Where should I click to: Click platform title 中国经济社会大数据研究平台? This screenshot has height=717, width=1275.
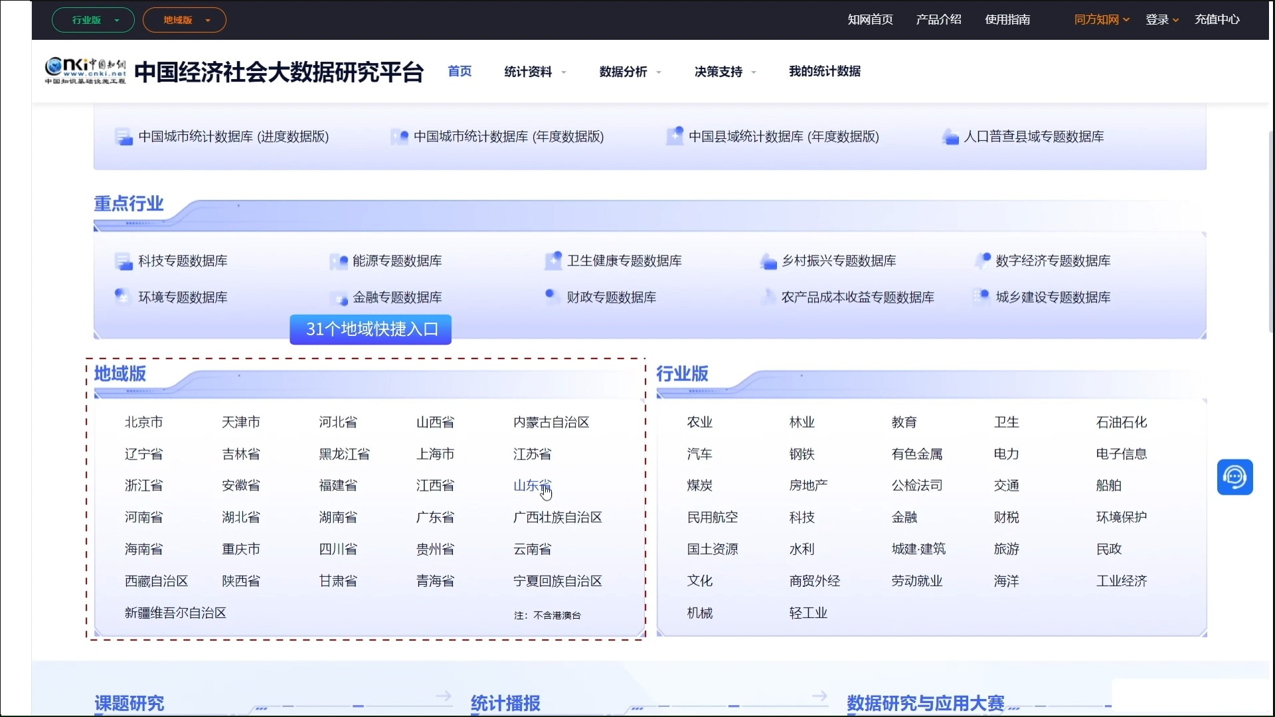[279, 72]
